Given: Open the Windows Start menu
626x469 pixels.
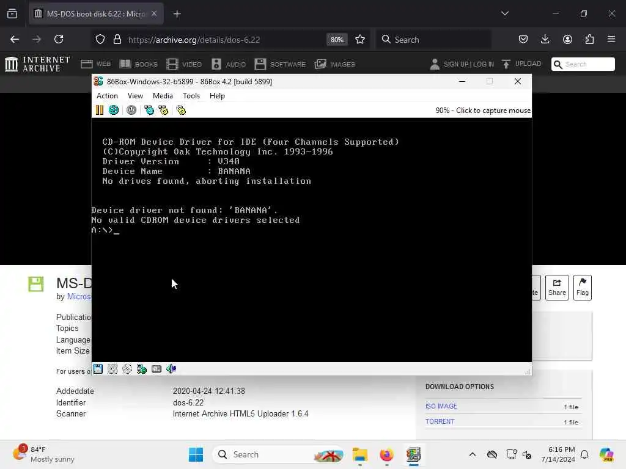Looking at the screenshot, I should click(196, 454).
